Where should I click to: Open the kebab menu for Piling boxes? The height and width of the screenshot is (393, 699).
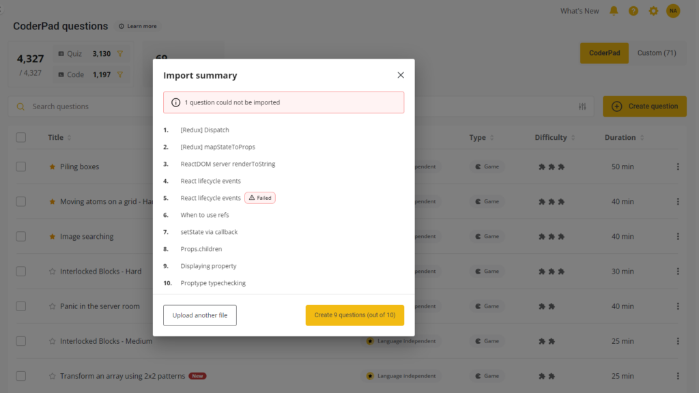coord(678,166)
